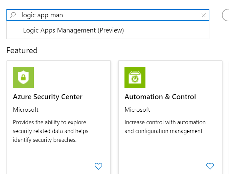Favorite the Azure Security Center card
229x174 pixels.
pos(98,166)
